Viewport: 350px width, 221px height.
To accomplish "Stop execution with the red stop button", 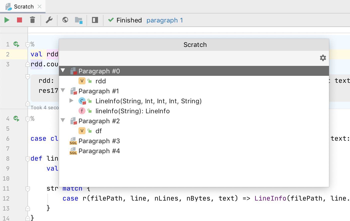I will click(19, 20).
